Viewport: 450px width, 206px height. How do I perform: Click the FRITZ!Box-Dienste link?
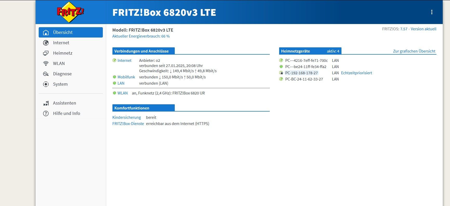pos(128,124)
